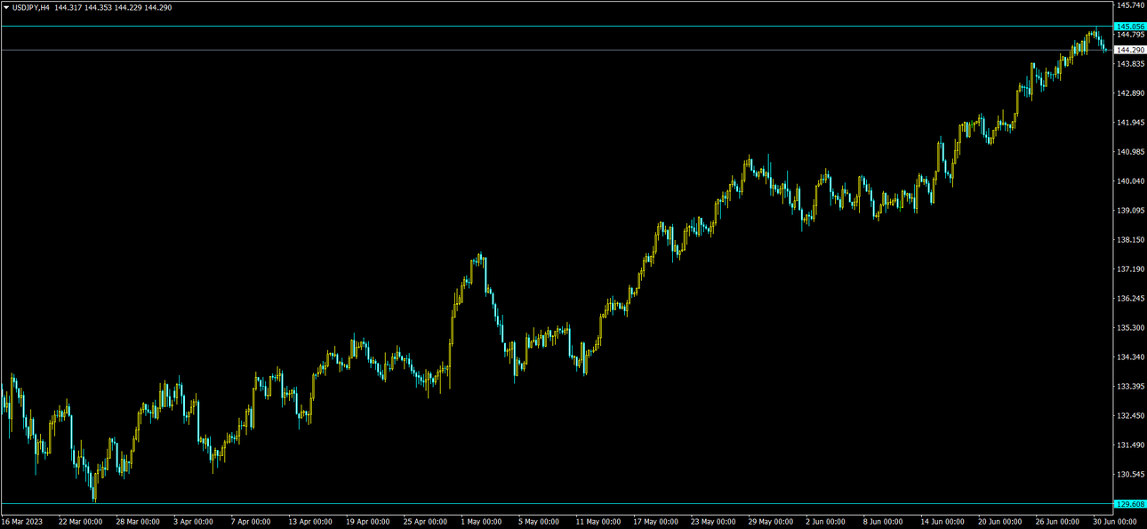1147x529 pixels.
Task: Click the low price 144.229 in header
Action: point(128,7)
